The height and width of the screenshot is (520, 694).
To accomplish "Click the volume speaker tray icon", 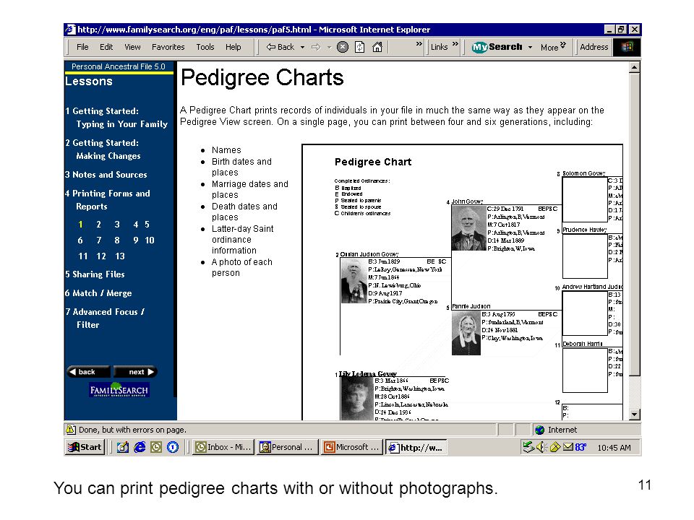I will click(x=541, y=447).
